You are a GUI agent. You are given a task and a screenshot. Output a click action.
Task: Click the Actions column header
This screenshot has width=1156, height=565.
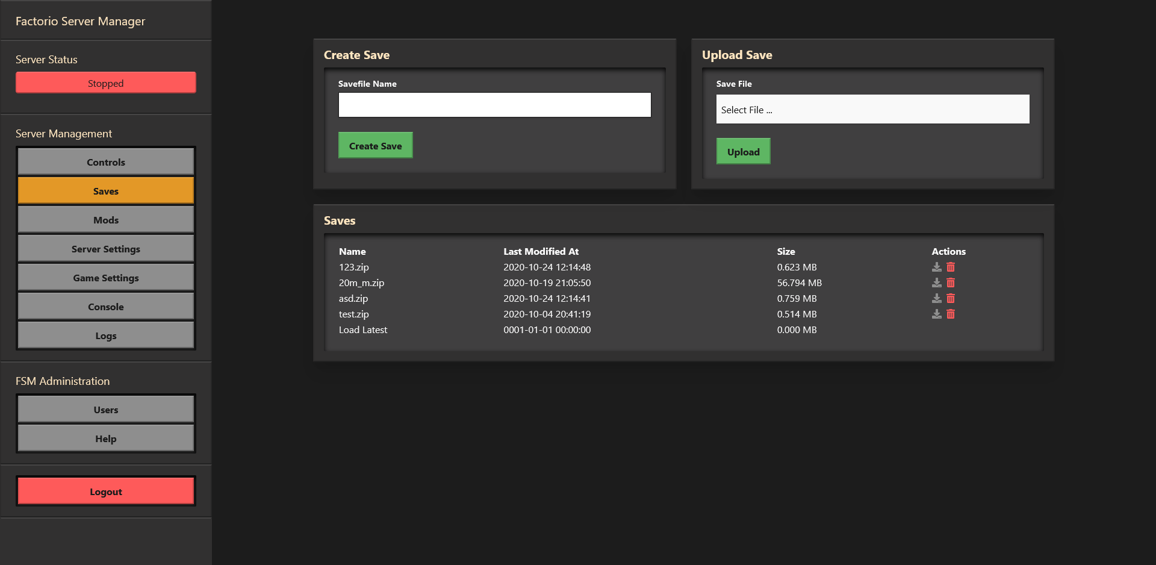(x=949, y=251)
